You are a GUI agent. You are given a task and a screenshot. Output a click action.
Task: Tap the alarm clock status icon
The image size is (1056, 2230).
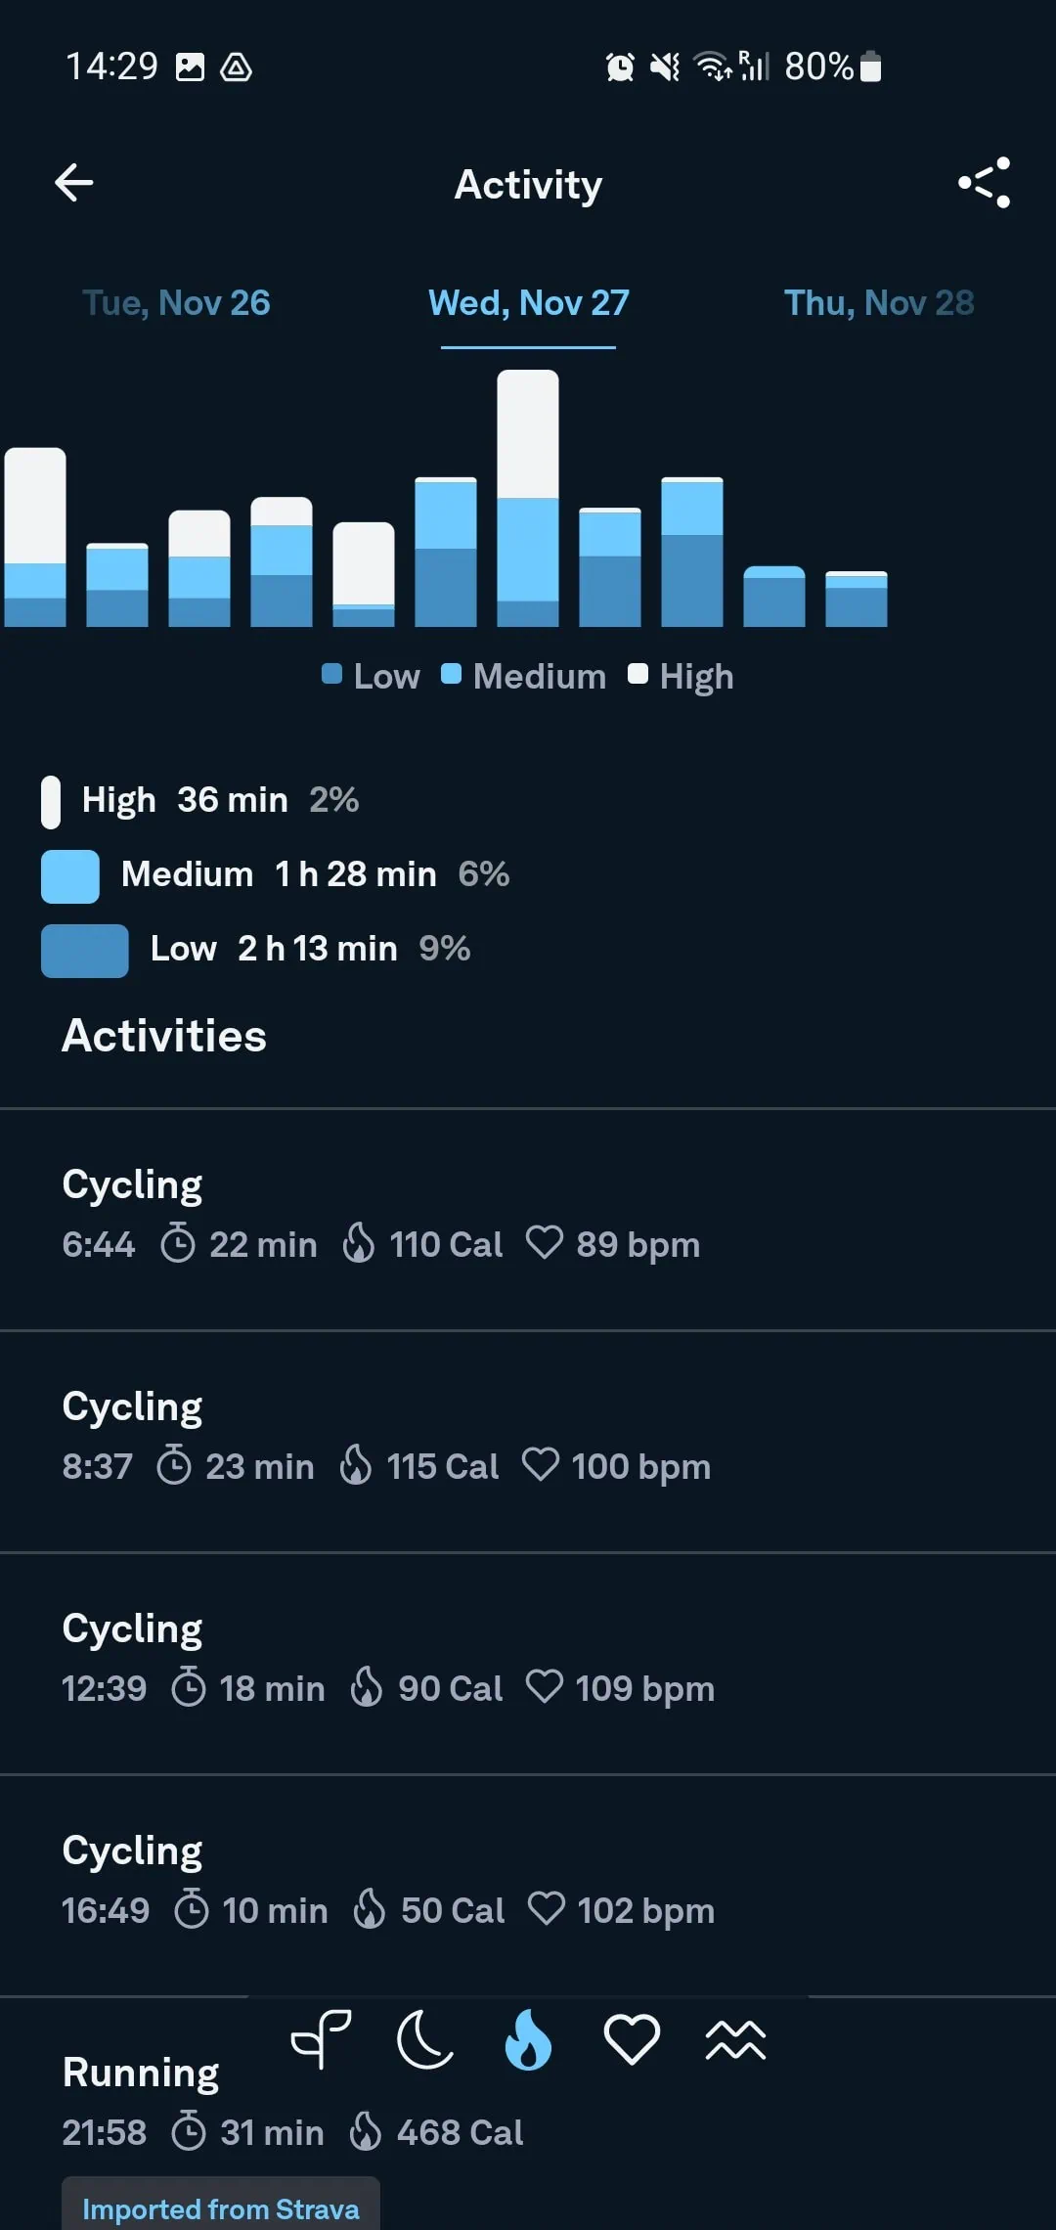point(620,67)
